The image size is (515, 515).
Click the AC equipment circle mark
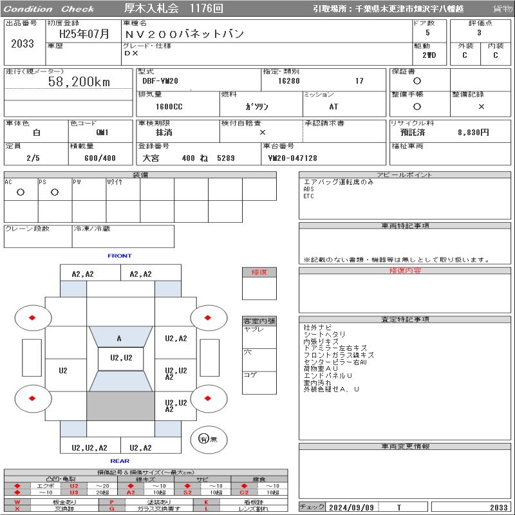click(x=21, y=192)
